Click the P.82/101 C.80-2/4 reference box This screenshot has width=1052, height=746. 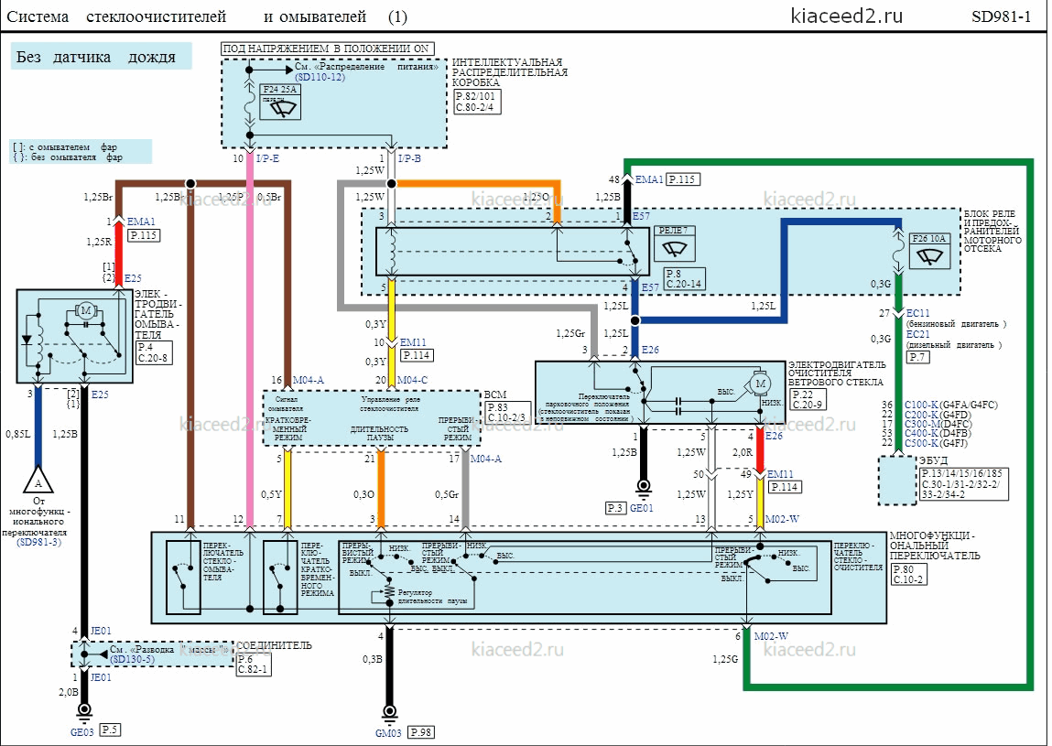point(477,102)
